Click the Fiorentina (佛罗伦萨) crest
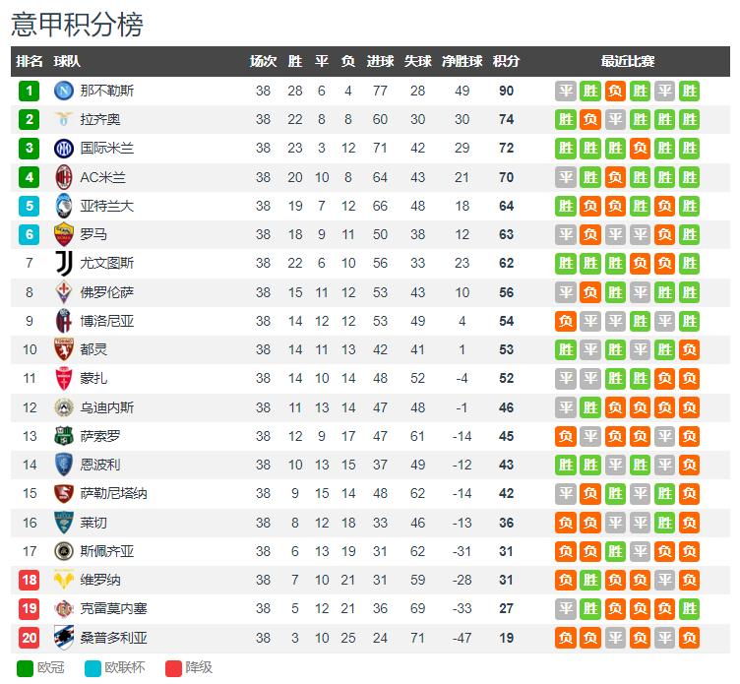 click(x=64, y=292)
